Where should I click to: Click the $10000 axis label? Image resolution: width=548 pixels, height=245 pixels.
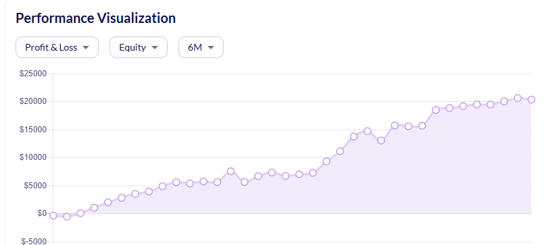[34, 158]
